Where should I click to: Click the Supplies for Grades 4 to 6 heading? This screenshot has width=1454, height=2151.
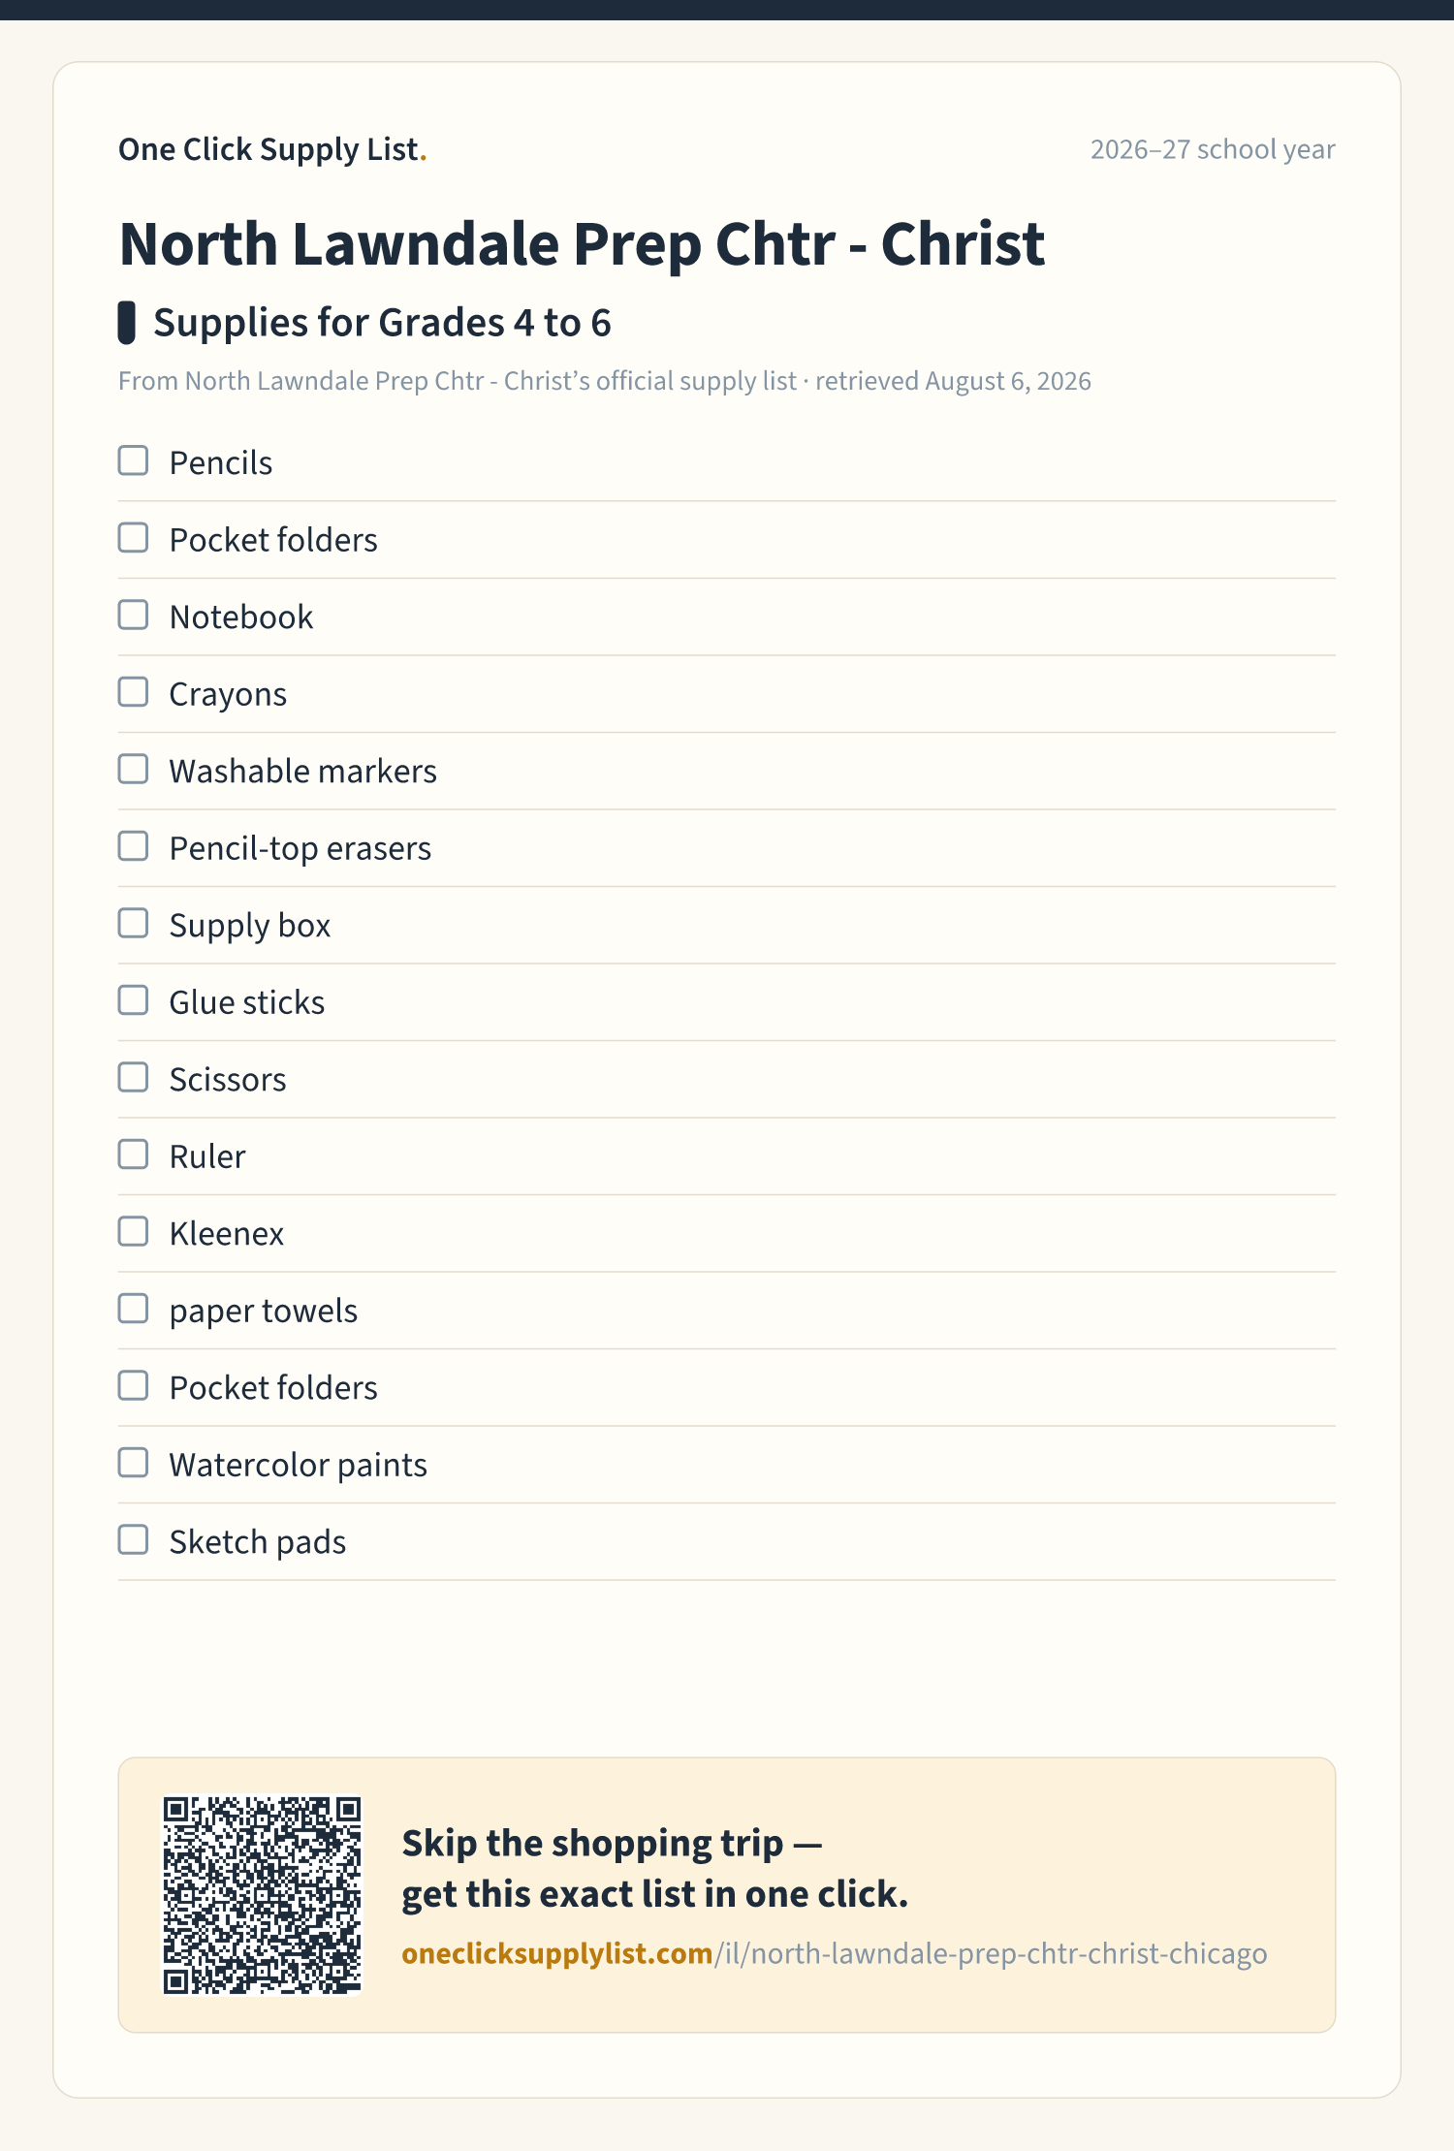[x=382, y=323]
